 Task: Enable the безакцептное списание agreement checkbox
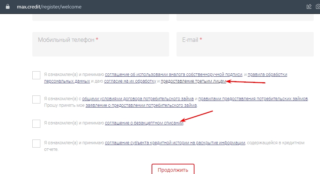(x=36, y=124)
